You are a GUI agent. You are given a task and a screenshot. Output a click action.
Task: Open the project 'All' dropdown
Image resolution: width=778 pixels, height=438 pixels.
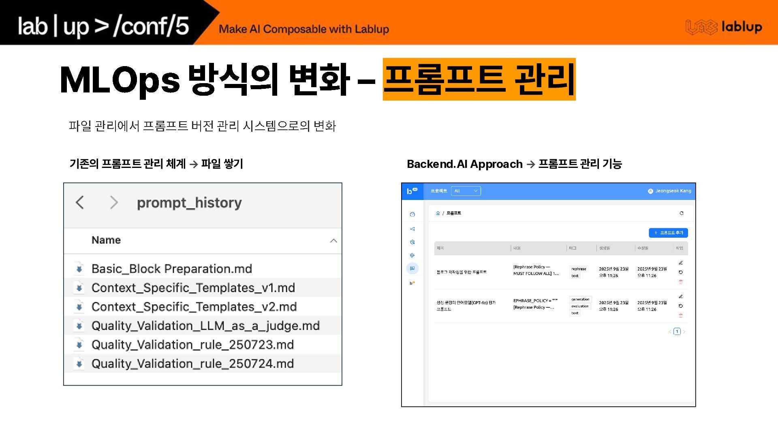pos(466,191)
